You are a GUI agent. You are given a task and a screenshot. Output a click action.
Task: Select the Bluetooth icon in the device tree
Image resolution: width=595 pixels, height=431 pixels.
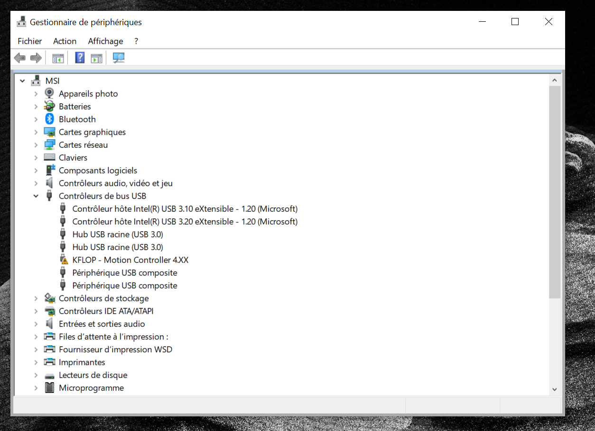(49, 119)
